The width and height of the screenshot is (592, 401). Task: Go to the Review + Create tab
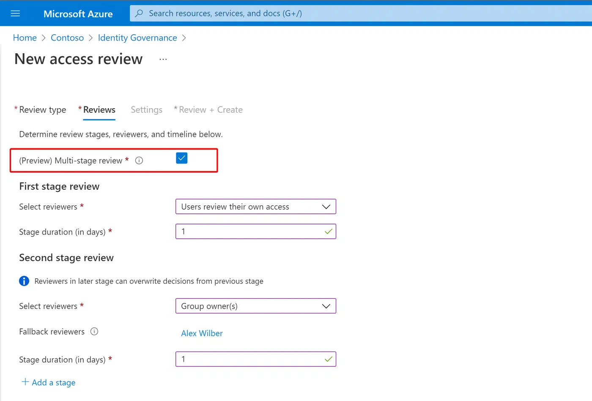click(211, 110)
